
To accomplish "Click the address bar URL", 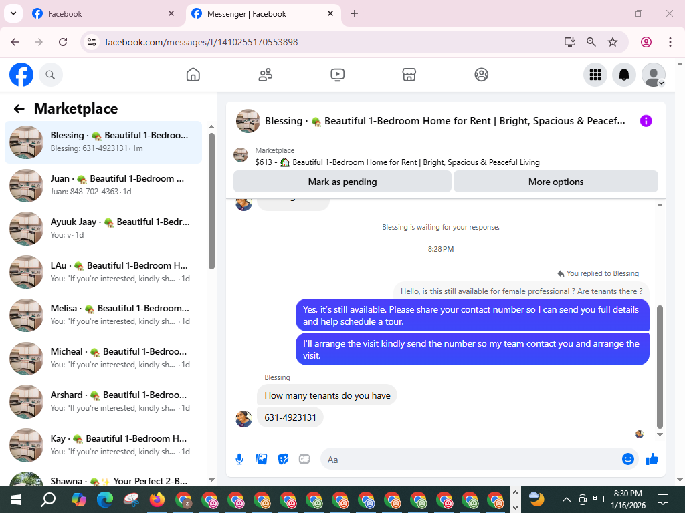I will tap(201, 42).
